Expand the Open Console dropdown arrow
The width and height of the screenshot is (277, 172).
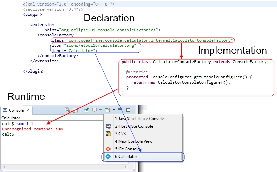click(x=114, y=110)
